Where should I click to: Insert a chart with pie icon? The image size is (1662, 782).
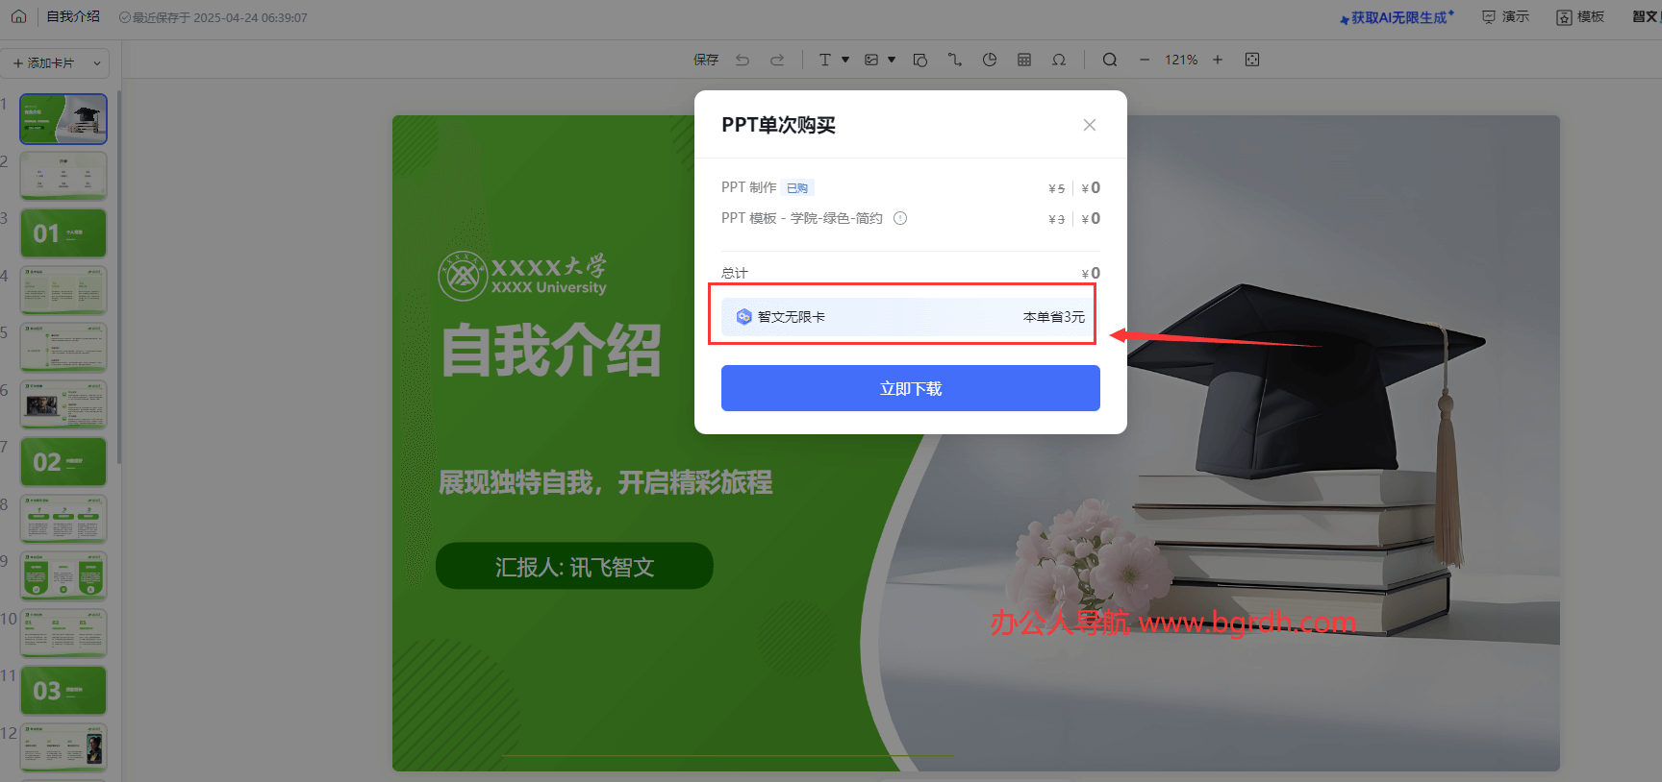pos(990,60)
